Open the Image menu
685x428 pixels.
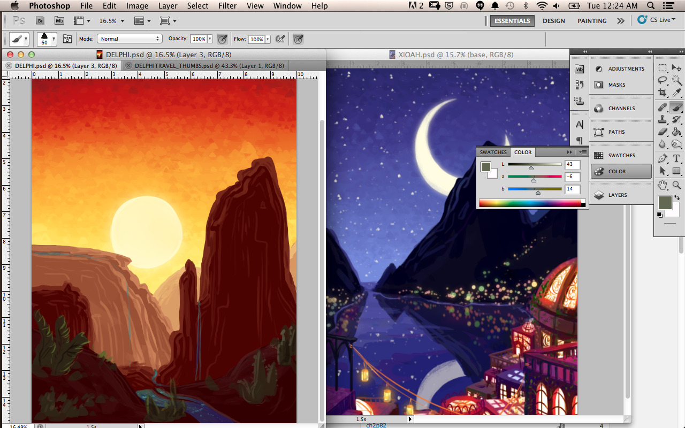137,6
